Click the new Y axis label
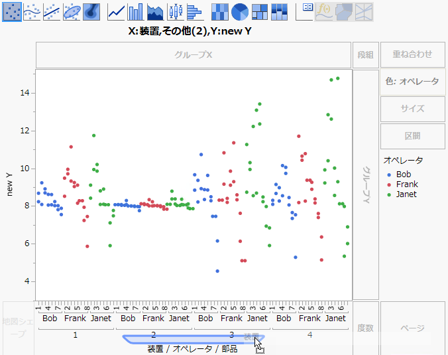Viewport: 448px width, 355px height. [x=10, y=184]
